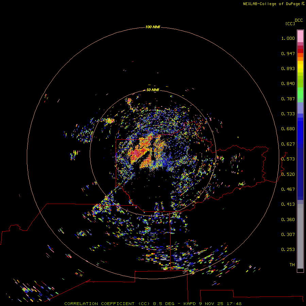Click the TH threshold label on the legend
This screenshot has height=306, width=306.
click(x=292, y=265)
